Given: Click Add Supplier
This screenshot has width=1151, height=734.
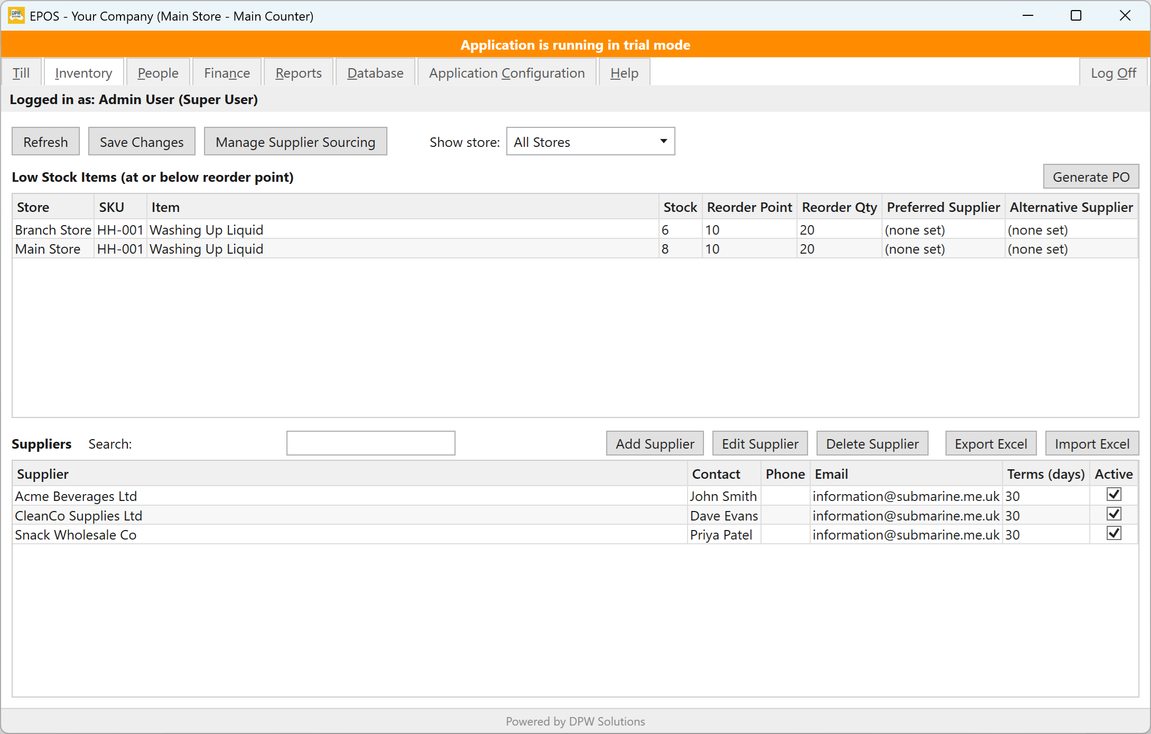Looking at the screenshot, I should (x=655, y=443).
